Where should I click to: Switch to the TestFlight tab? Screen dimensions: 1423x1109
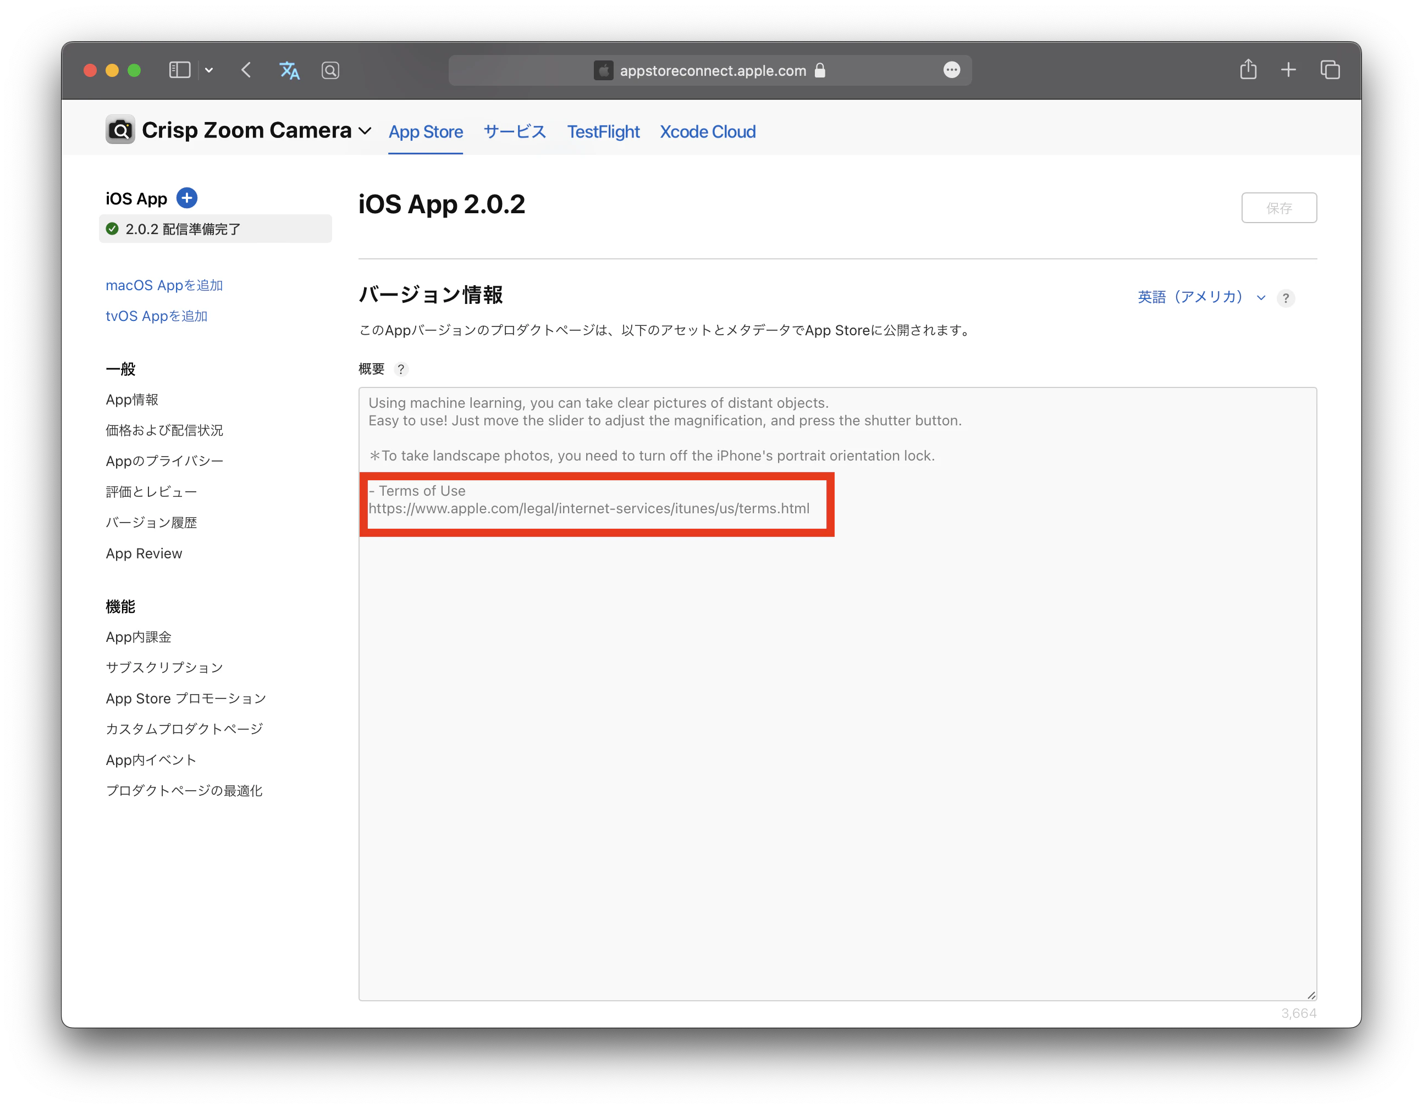pyautogui.click(x=603, y=131)
